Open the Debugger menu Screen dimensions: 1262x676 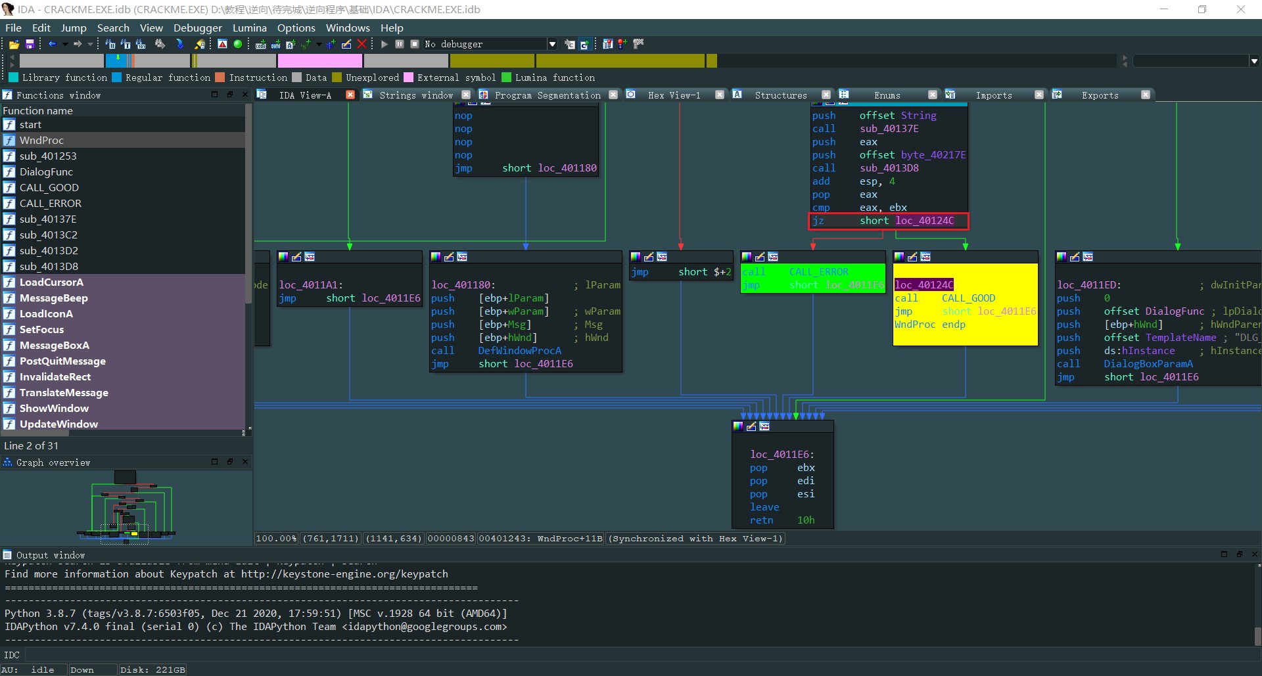pos(197,28)
